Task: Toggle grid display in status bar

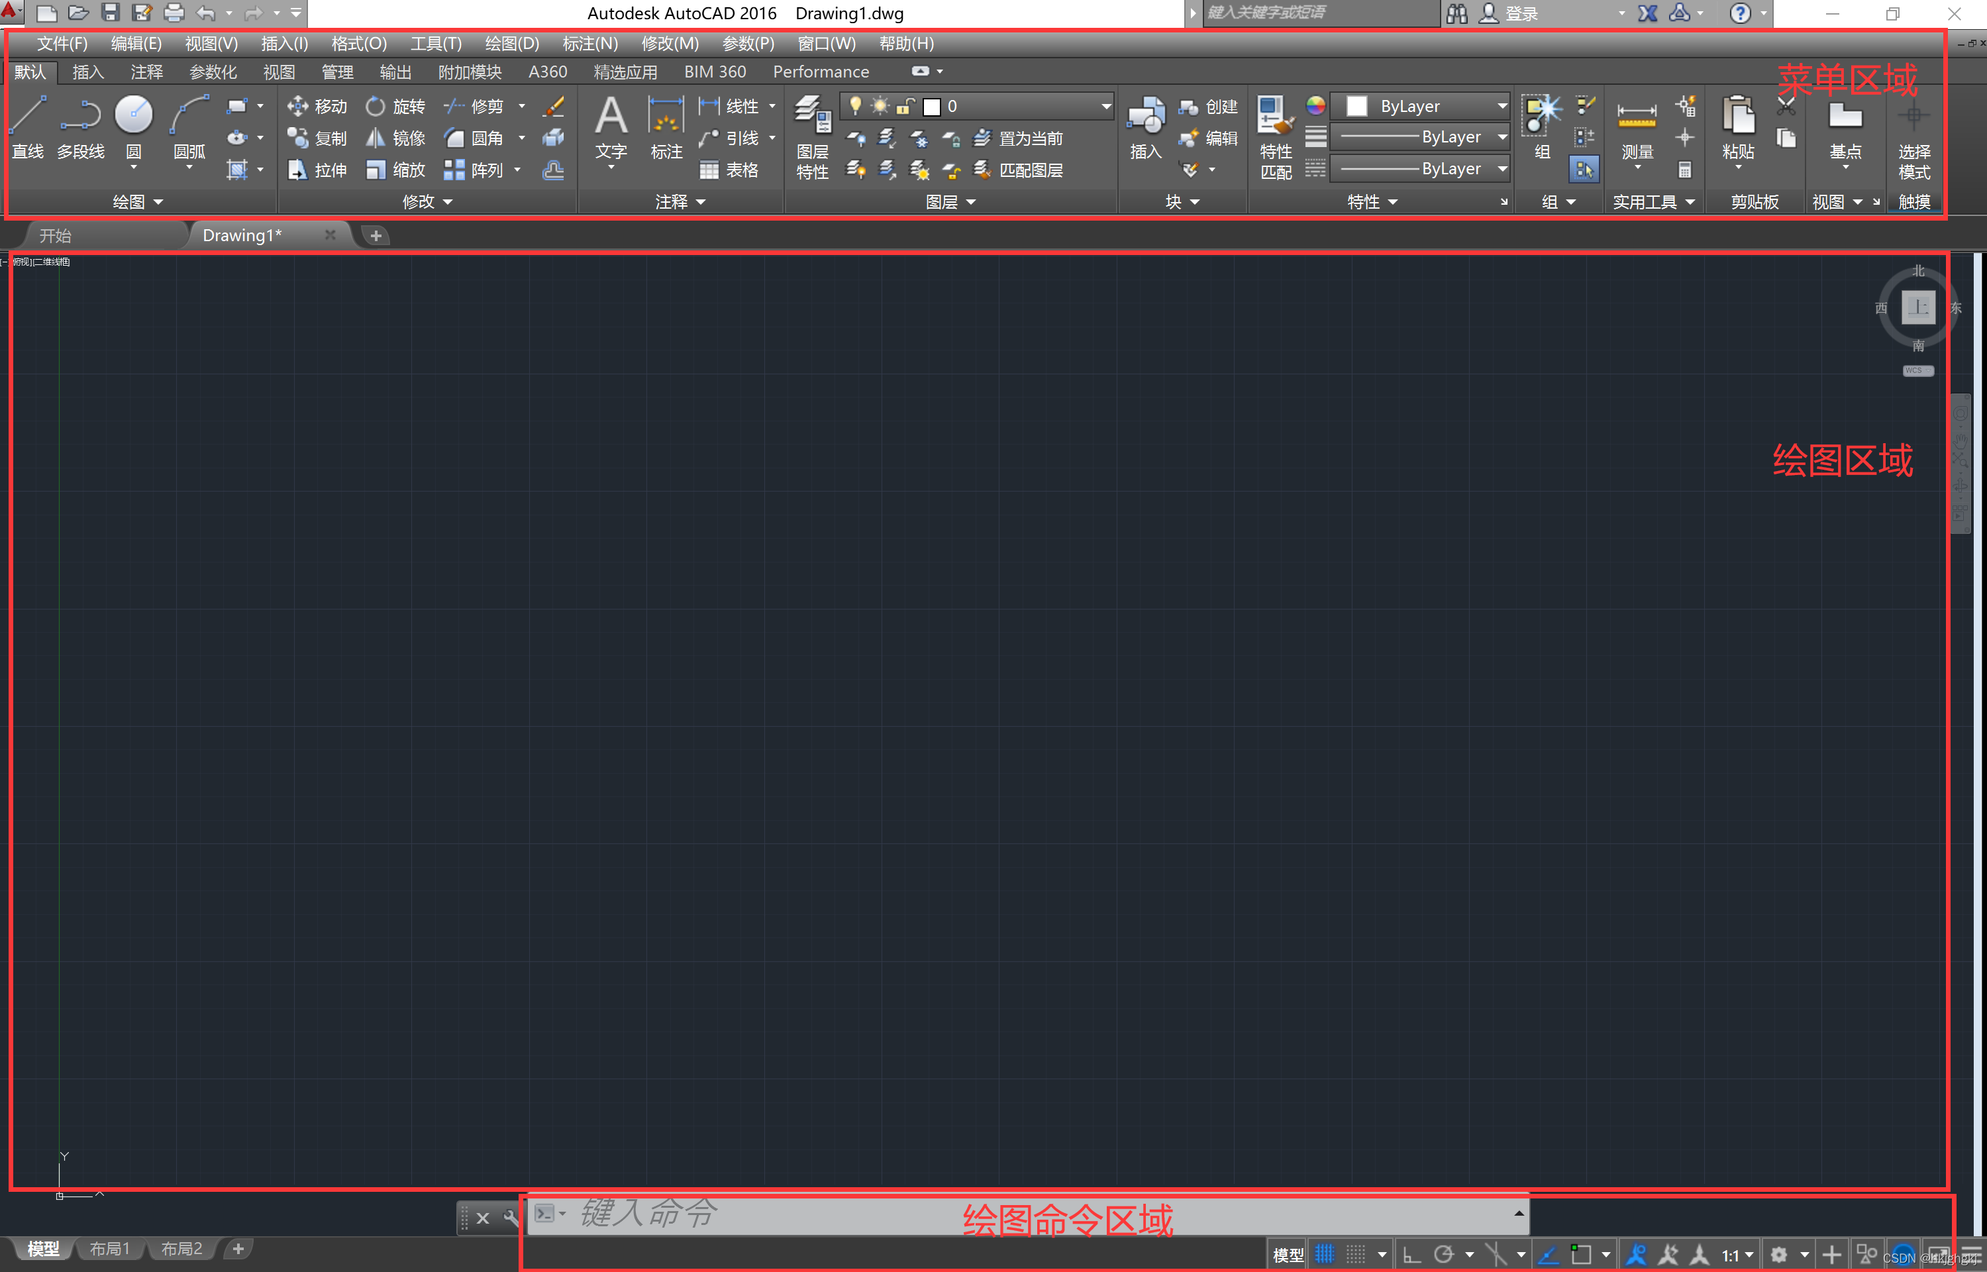Action: click(1323, 1255)
